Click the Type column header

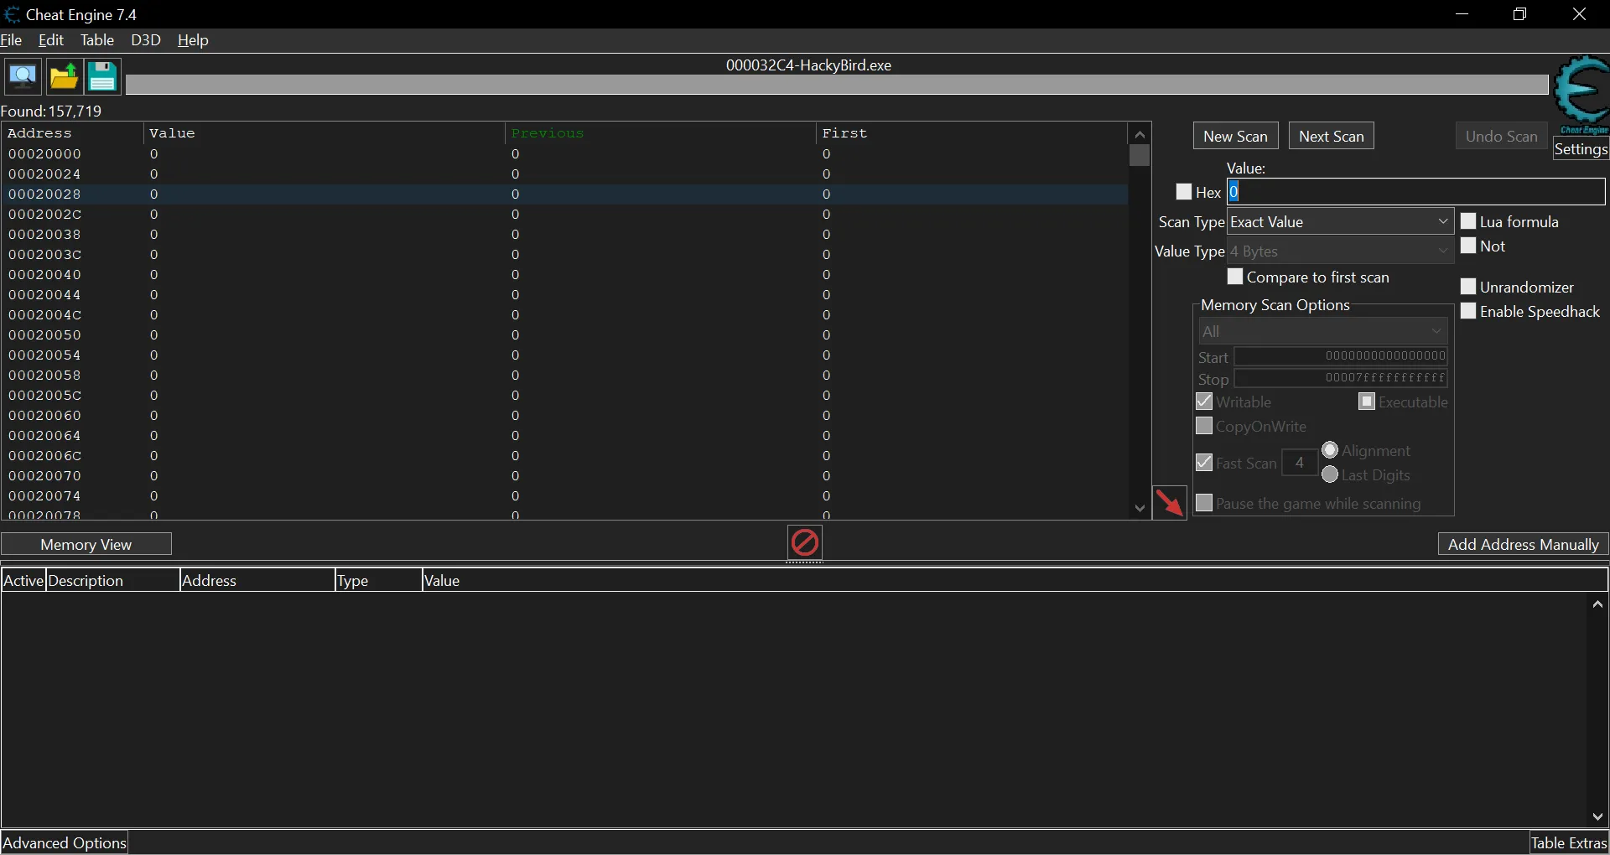pyautogui.click(x=377, y=580)
